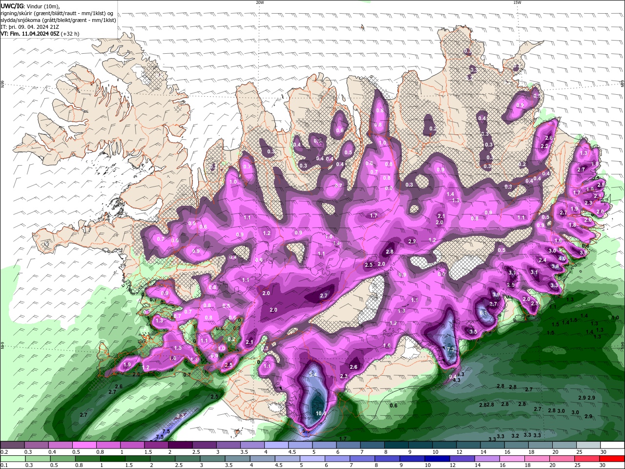Click the 'slydda/snjókoma' legend description line
The height and width of the screenshot is (469, 625).
coord(58,20)
